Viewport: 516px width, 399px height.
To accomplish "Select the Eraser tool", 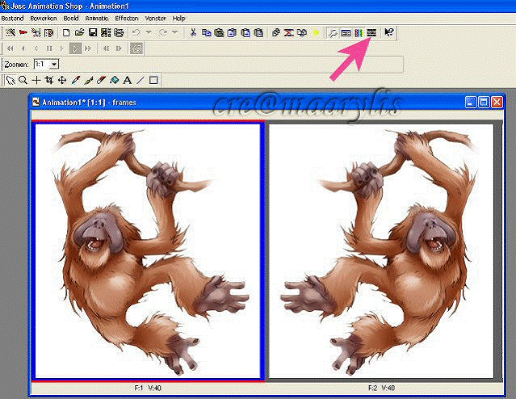I will coord(102,80).
